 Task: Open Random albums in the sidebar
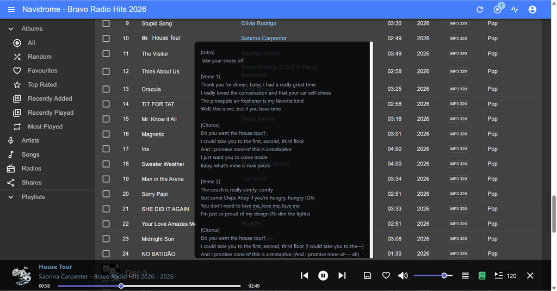(x=40, y=57)
